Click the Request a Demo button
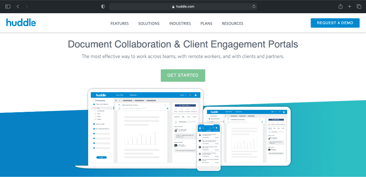The width and height of the screenshot is (366, 177). 335,23
